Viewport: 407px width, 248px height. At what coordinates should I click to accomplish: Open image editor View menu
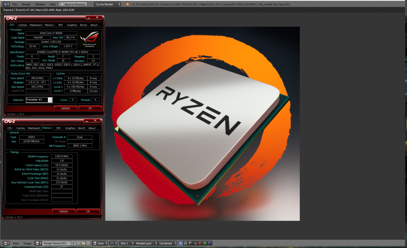click(16, 243)
